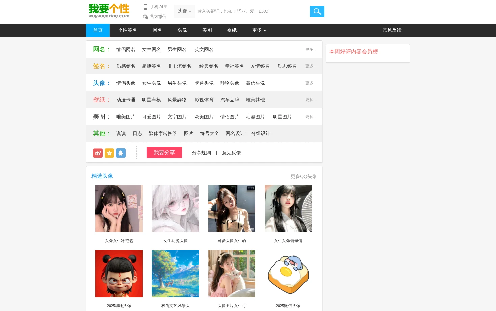The height and width of the screenshot is (311, 496).
Task: Open the 2025哪吒头像 thumbnail
Action: [119, 274]
